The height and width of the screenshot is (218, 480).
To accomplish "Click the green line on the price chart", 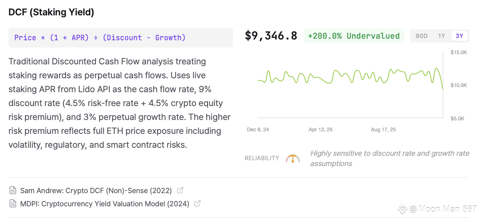I will (x=335, y=72).
